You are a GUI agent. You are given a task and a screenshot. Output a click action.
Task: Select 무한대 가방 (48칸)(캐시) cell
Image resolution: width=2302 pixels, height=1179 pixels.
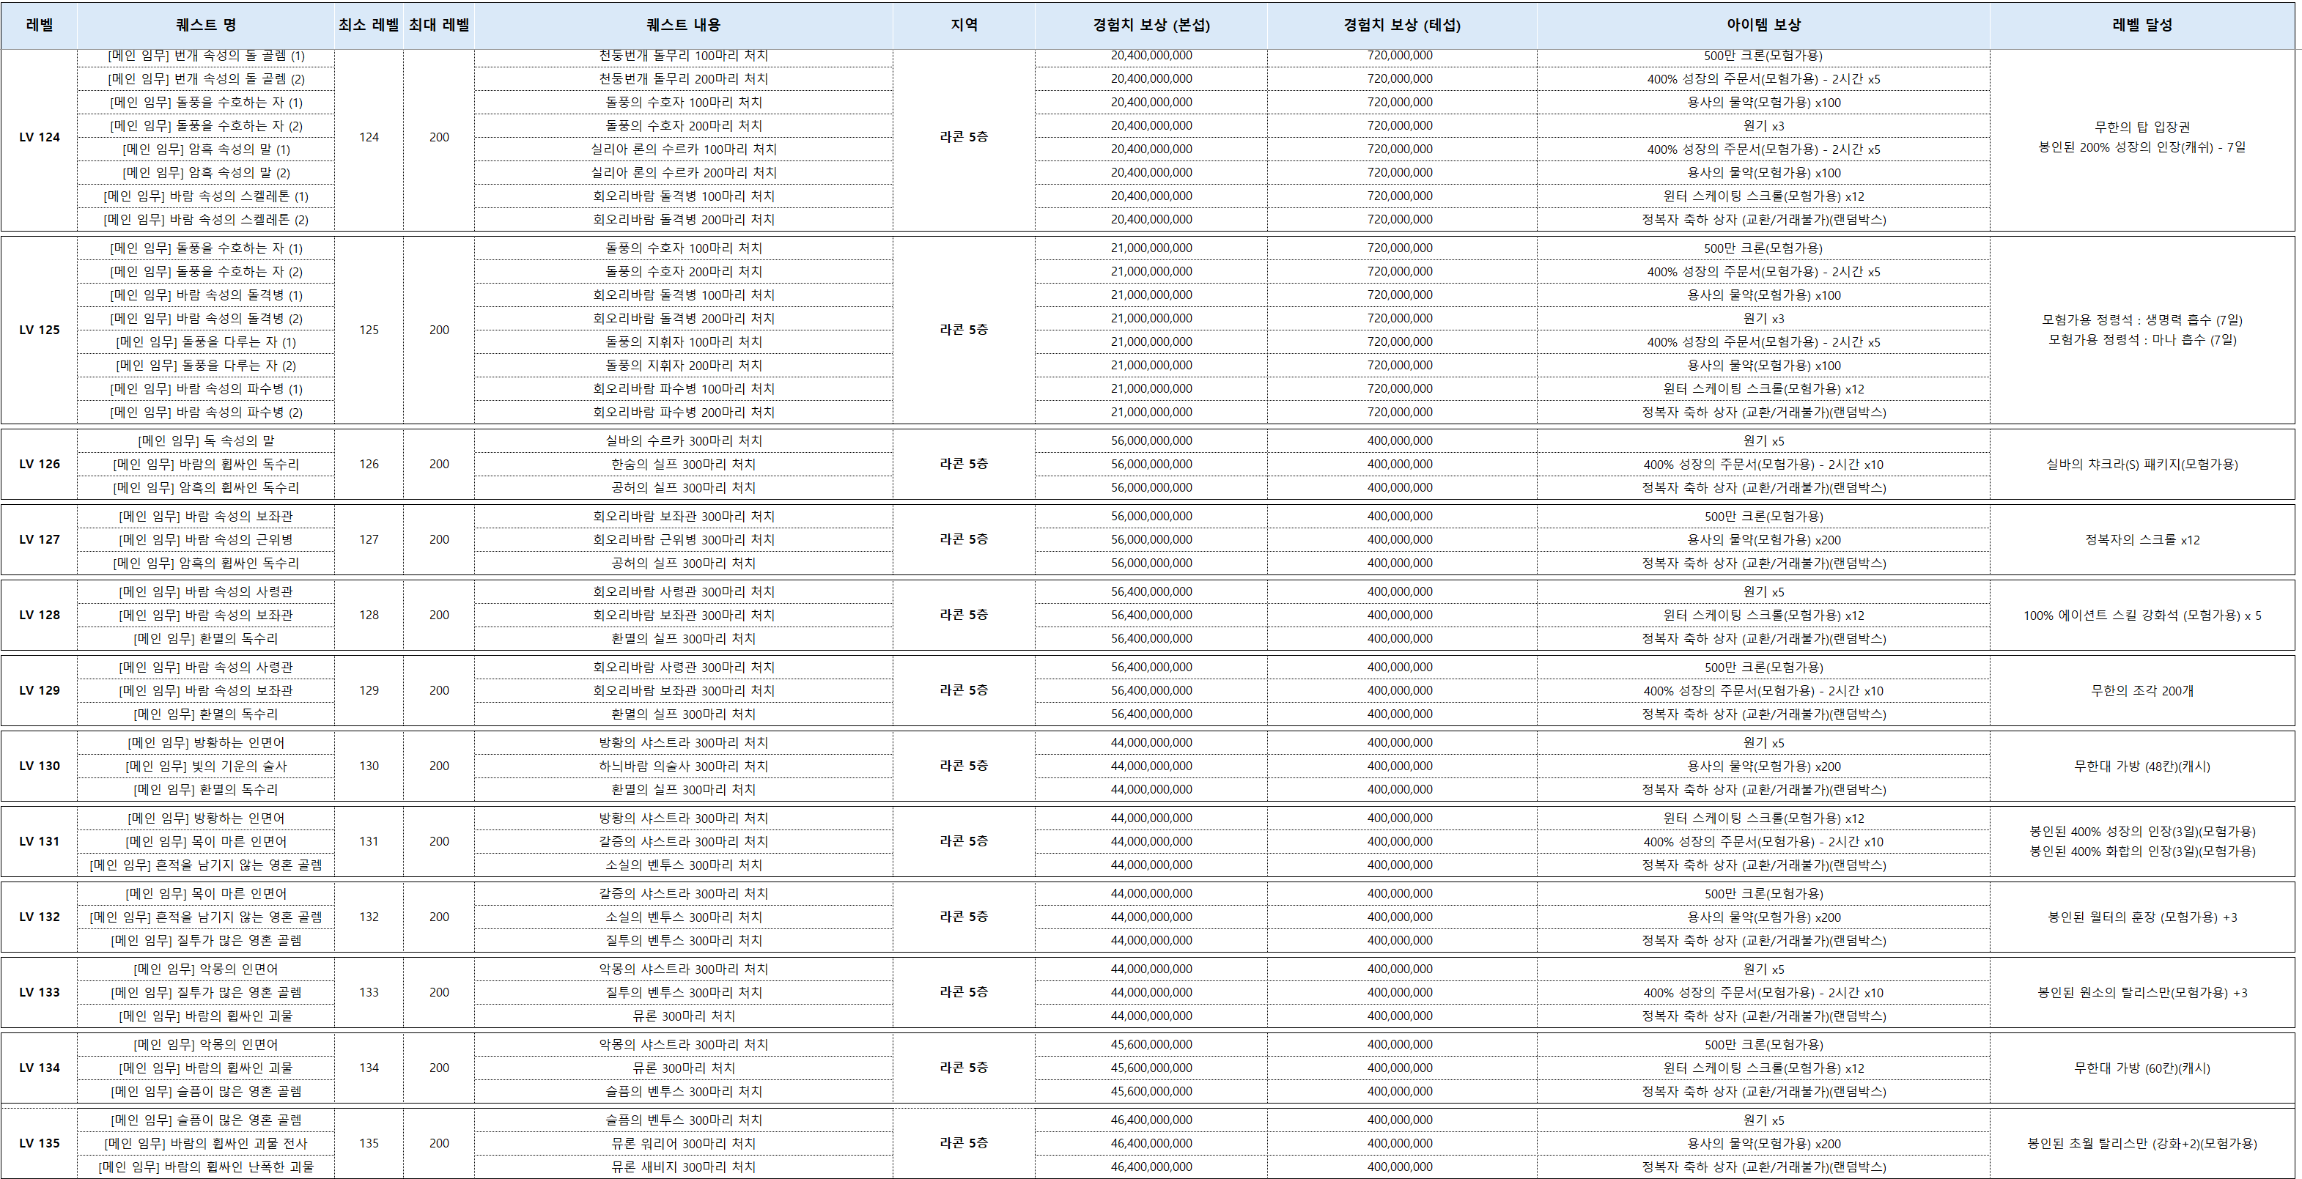[2141, 766]
